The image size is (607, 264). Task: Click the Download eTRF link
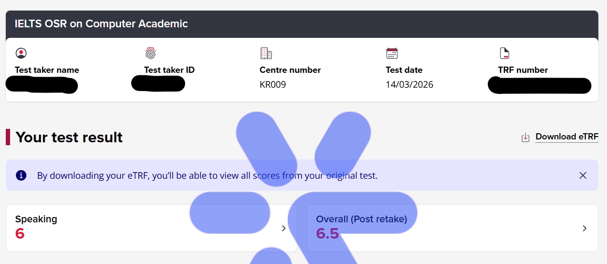coord(567,137)
